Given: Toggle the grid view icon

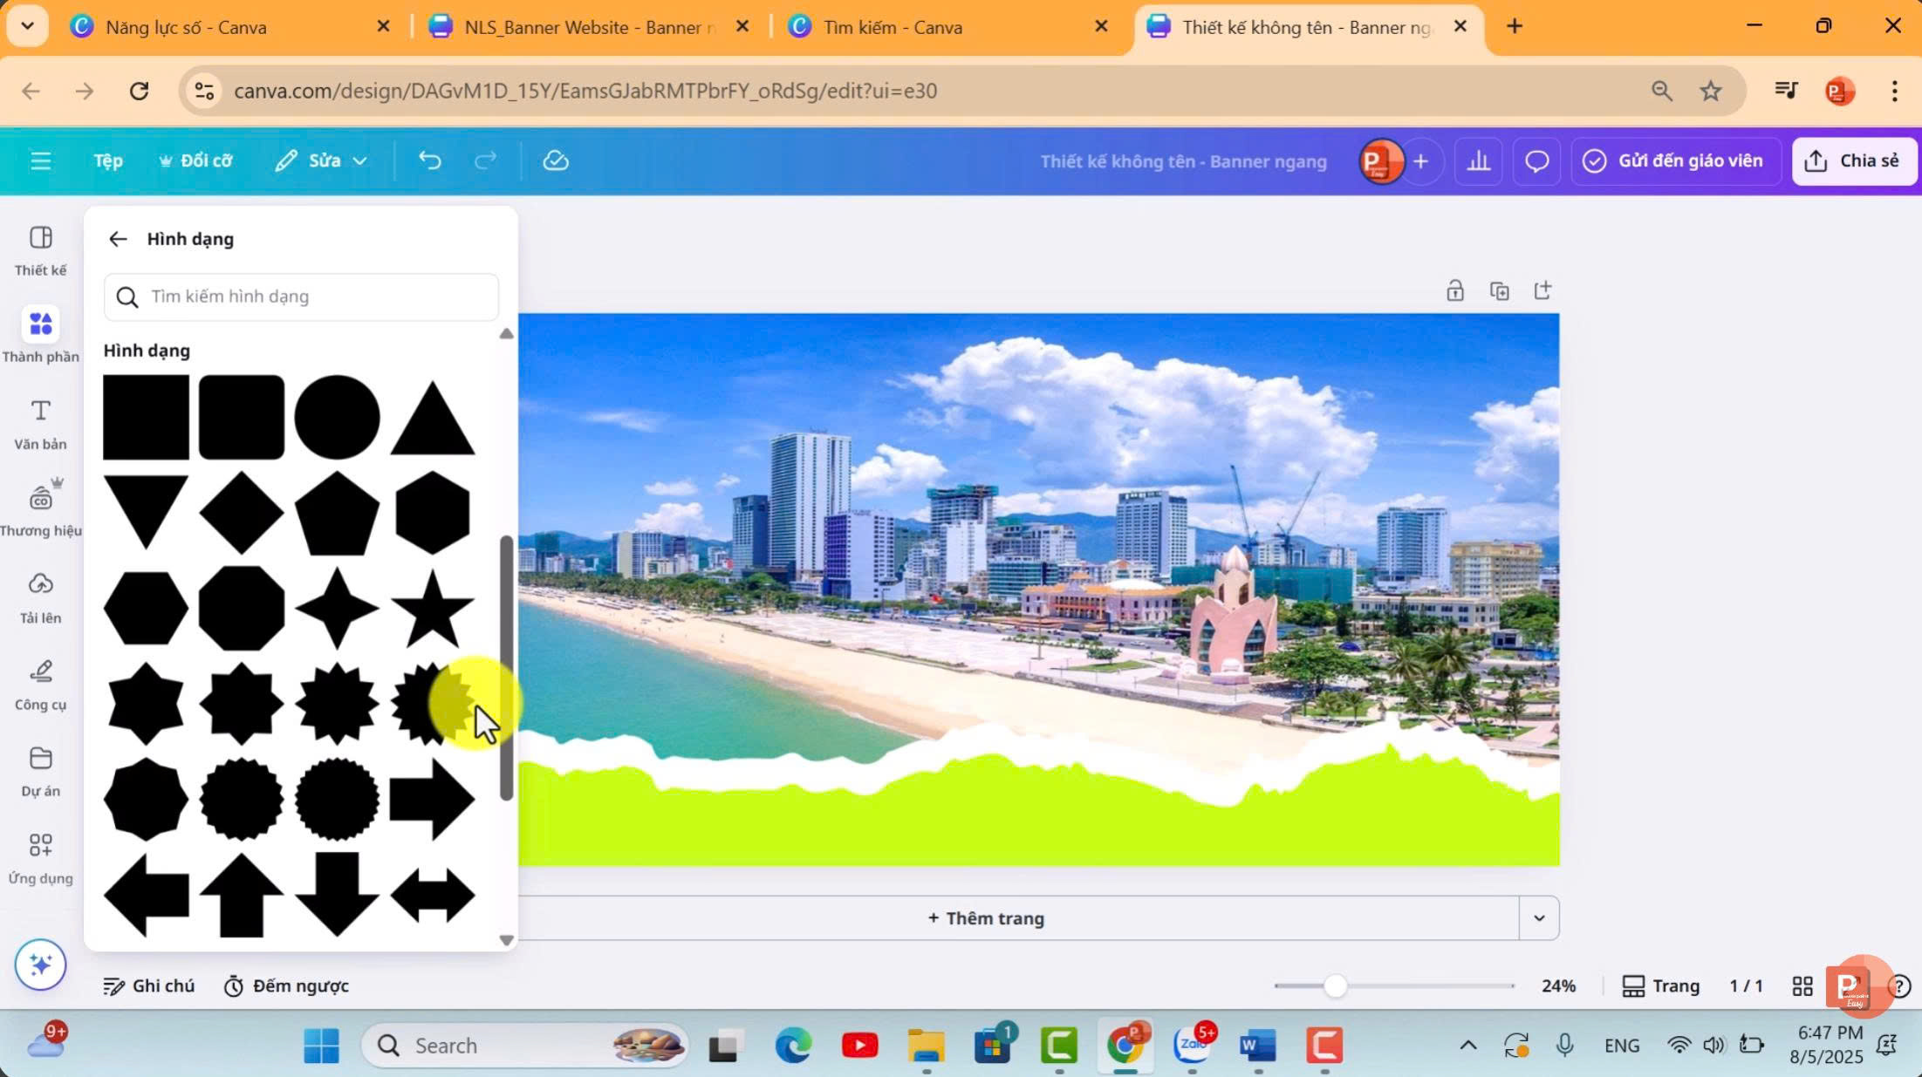Looking at the screenshot, I should pyautogui.click(x=1802, y=985).
